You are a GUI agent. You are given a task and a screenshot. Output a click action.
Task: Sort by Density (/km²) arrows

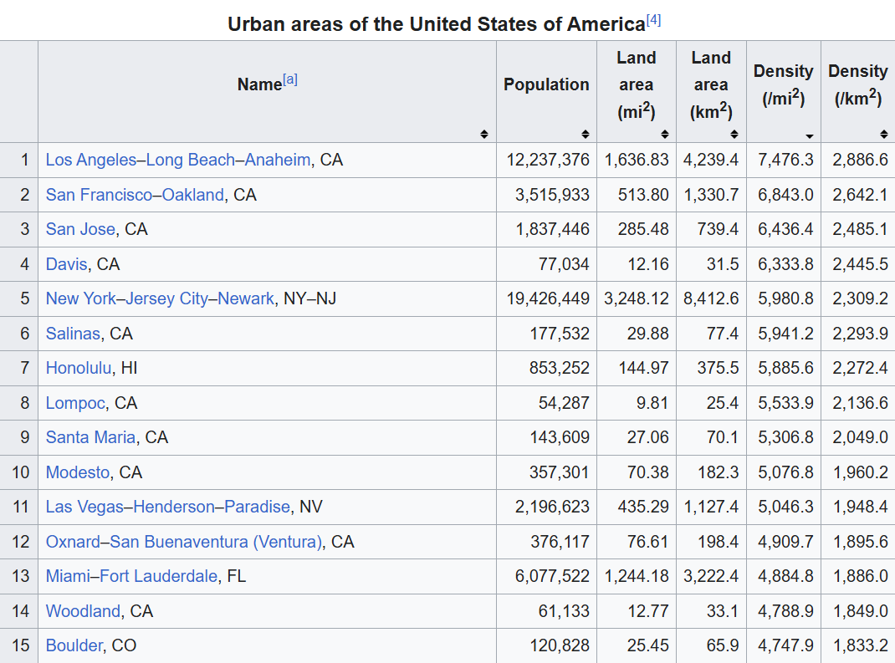(883, 134)
